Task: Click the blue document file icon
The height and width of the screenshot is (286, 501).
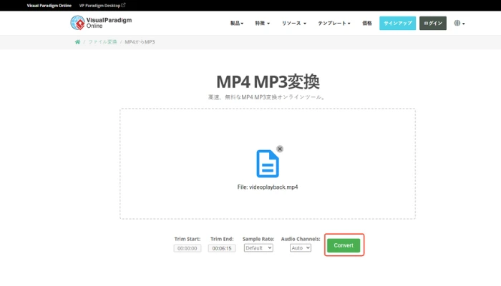Action: click(268, 164)
